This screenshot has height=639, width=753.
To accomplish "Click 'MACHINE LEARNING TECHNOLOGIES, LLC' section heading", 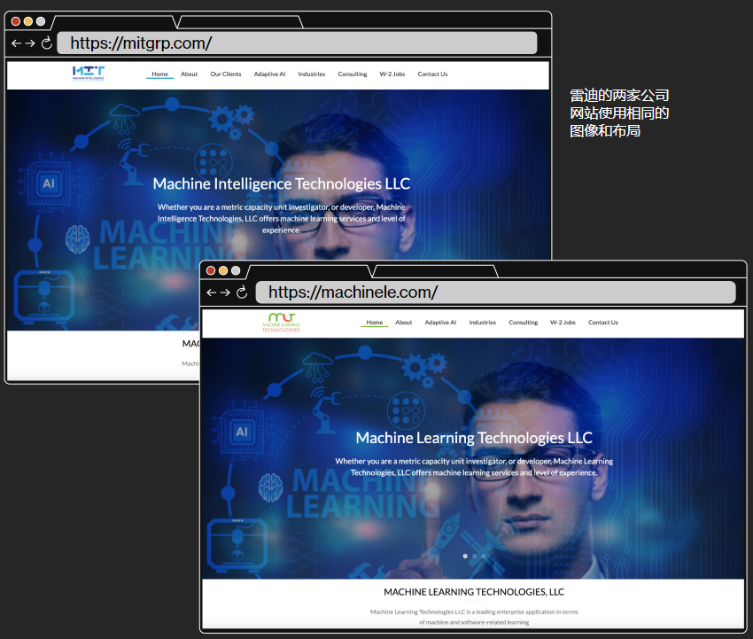I will [x=474, y=592].
